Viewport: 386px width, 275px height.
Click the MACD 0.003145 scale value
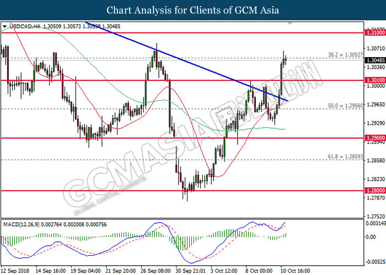(376, 223)
